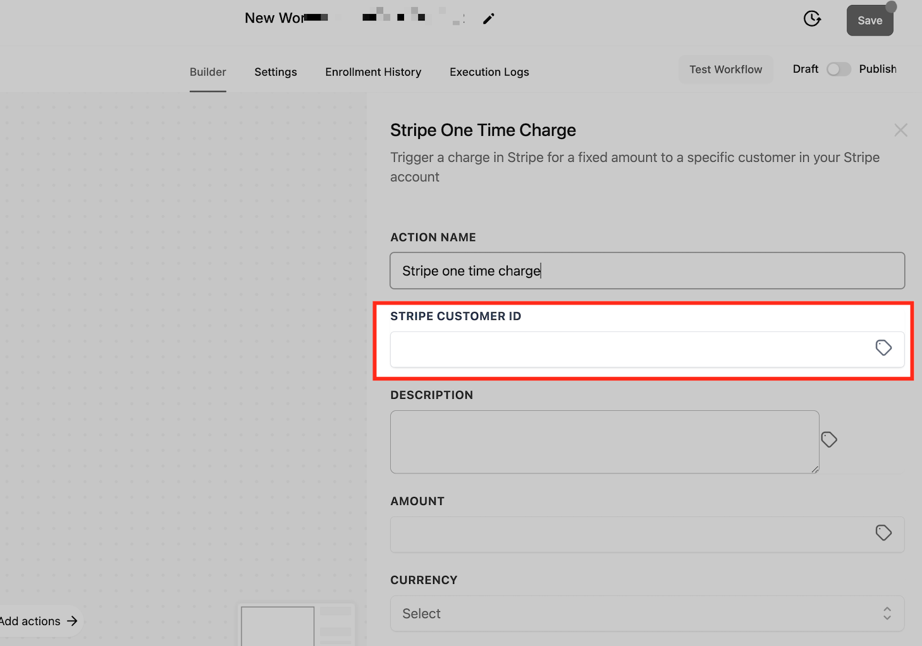Click the tag icon in Stripe Customer ID field

coord(883,348)
